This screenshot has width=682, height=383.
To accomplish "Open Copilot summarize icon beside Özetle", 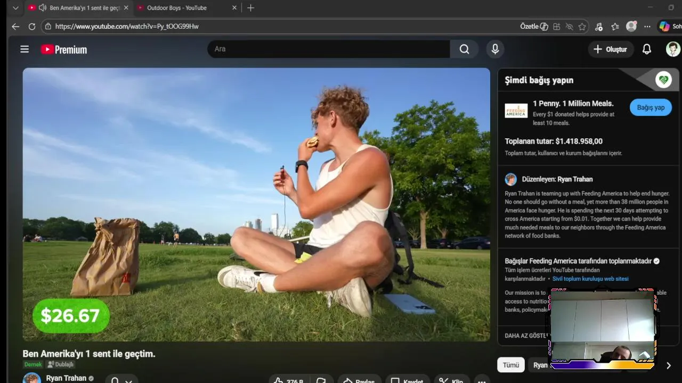I will (544, 26).
